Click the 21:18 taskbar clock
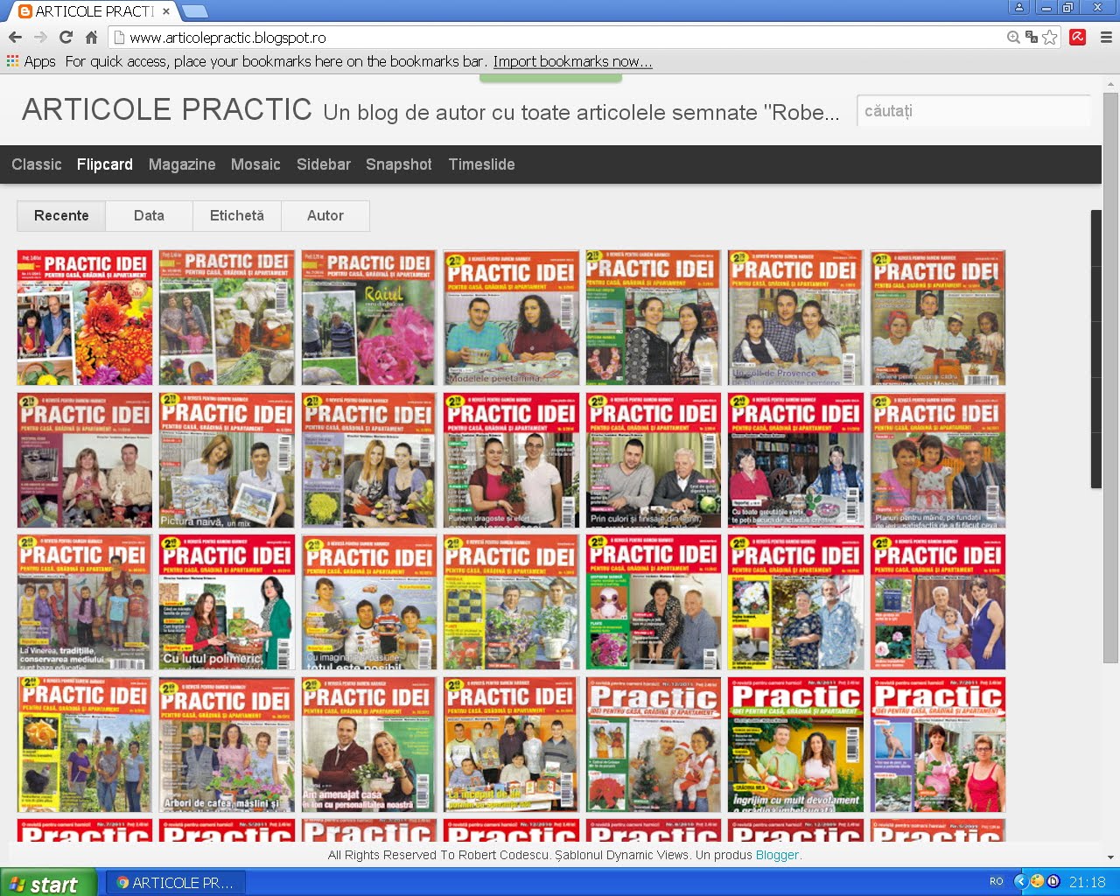 pyautogui.click(x=1088, y=882)
